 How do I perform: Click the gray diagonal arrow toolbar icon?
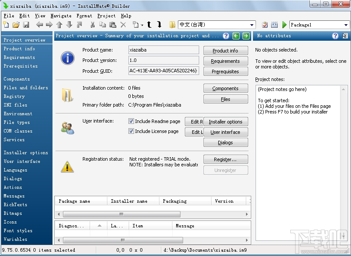pos(79,25)
